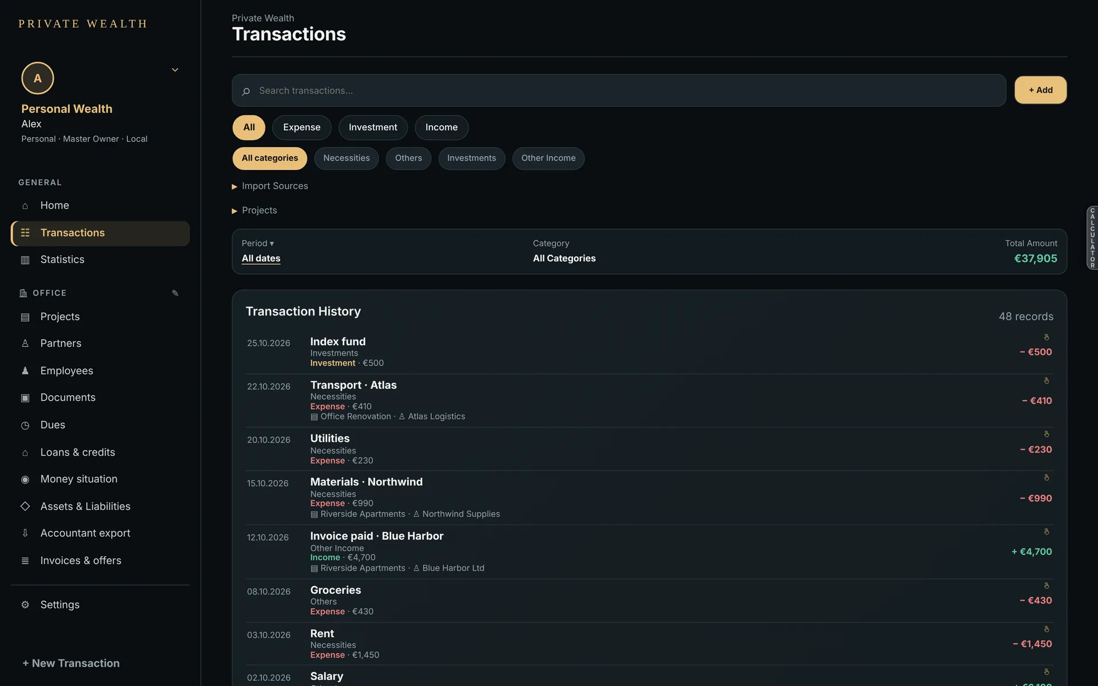Select the All type filter chip
The image size is (1098, 686).
[x=249, y=127]
